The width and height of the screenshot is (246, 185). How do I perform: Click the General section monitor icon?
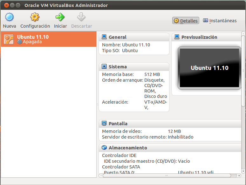(104, 37)
